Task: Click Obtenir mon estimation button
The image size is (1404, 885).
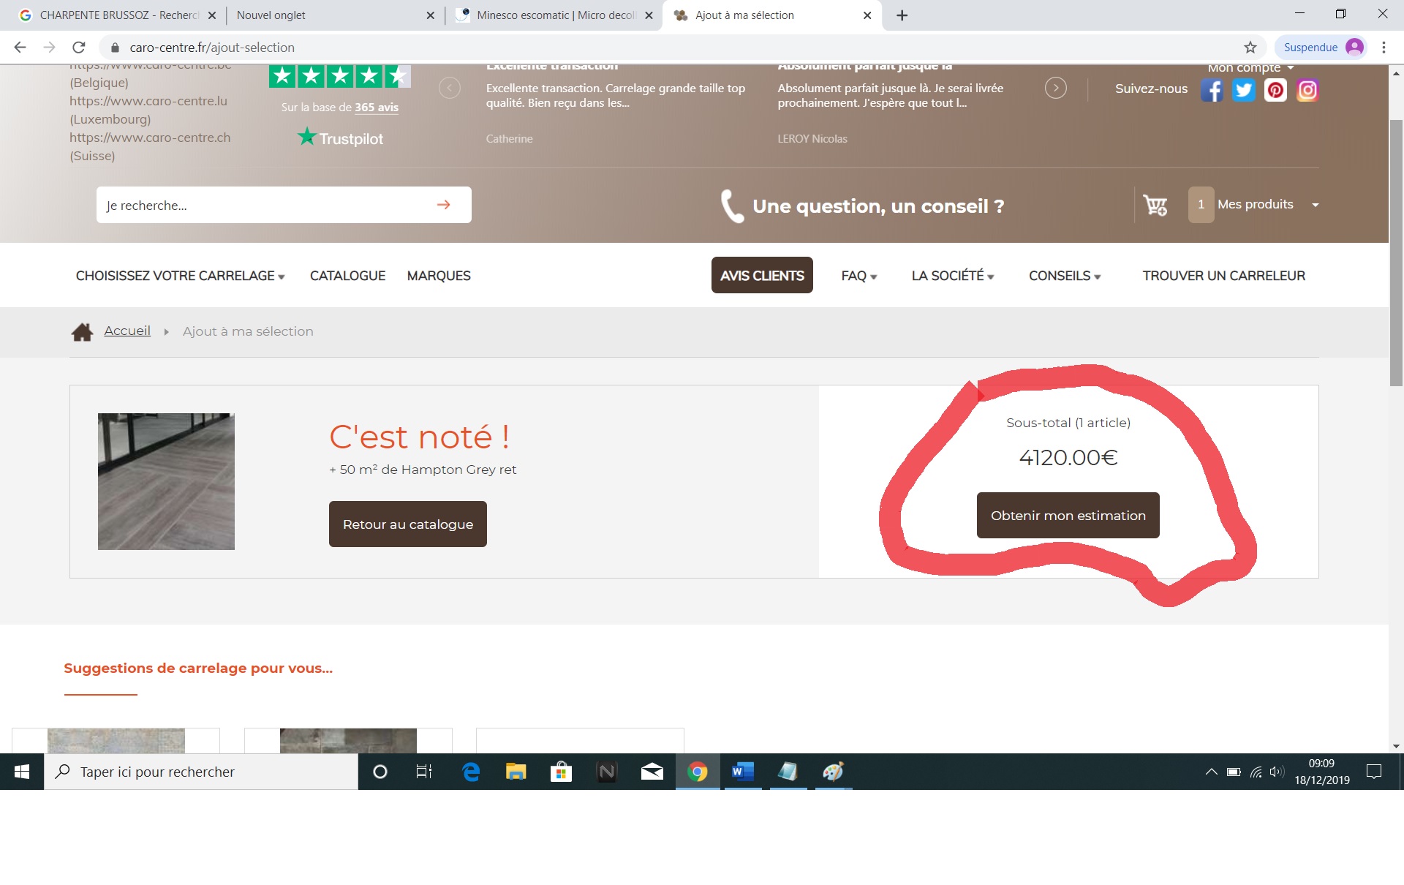Action: tap(1068, 515)
